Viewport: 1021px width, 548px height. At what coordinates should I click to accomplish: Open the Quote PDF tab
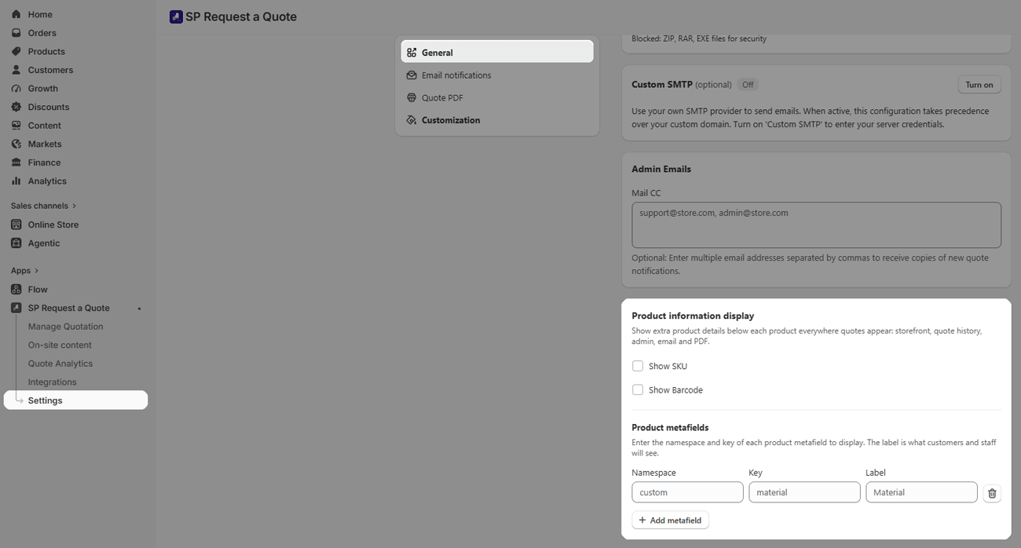pyautogui.click(x=497, y=98)
